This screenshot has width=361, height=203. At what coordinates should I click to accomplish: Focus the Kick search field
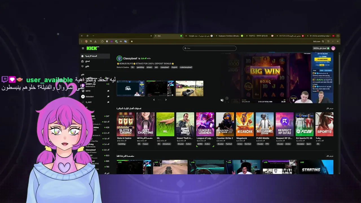click(x=210, y=48)
